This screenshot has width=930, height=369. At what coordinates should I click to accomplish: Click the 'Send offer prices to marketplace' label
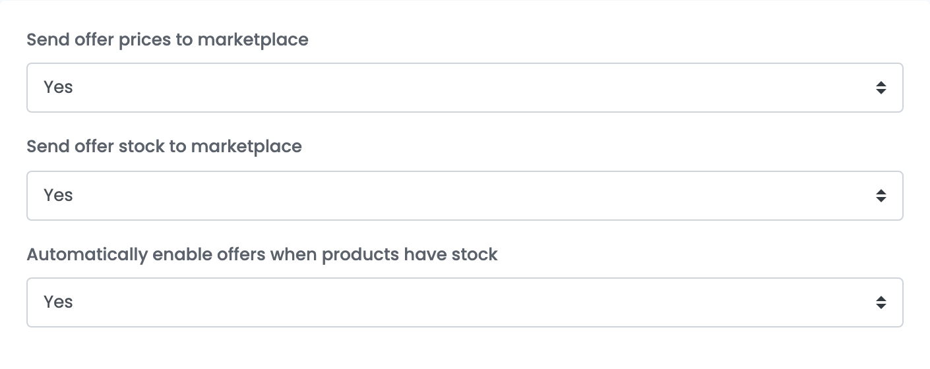tap(168, 40)
